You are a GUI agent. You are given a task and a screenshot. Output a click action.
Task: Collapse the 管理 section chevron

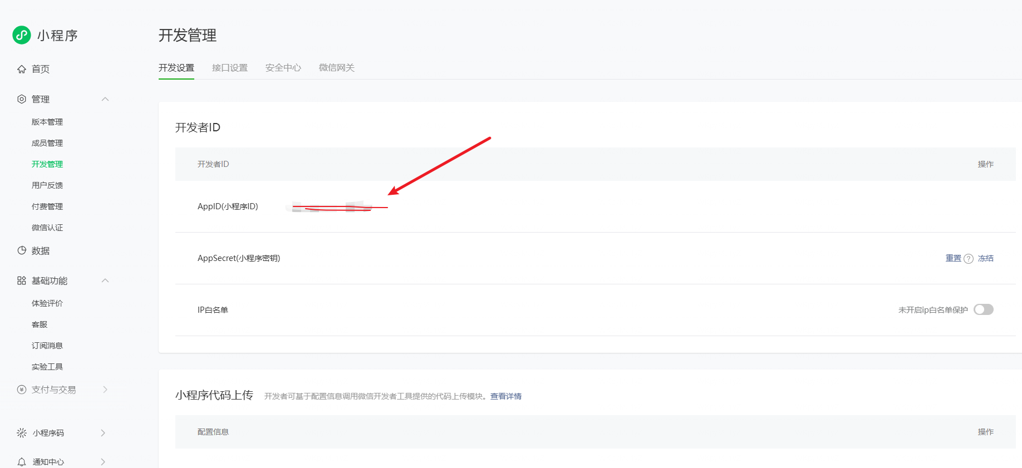point(105,99)
